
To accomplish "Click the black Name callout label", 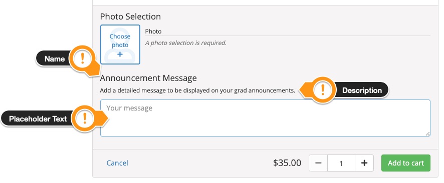I will [54, 58].
